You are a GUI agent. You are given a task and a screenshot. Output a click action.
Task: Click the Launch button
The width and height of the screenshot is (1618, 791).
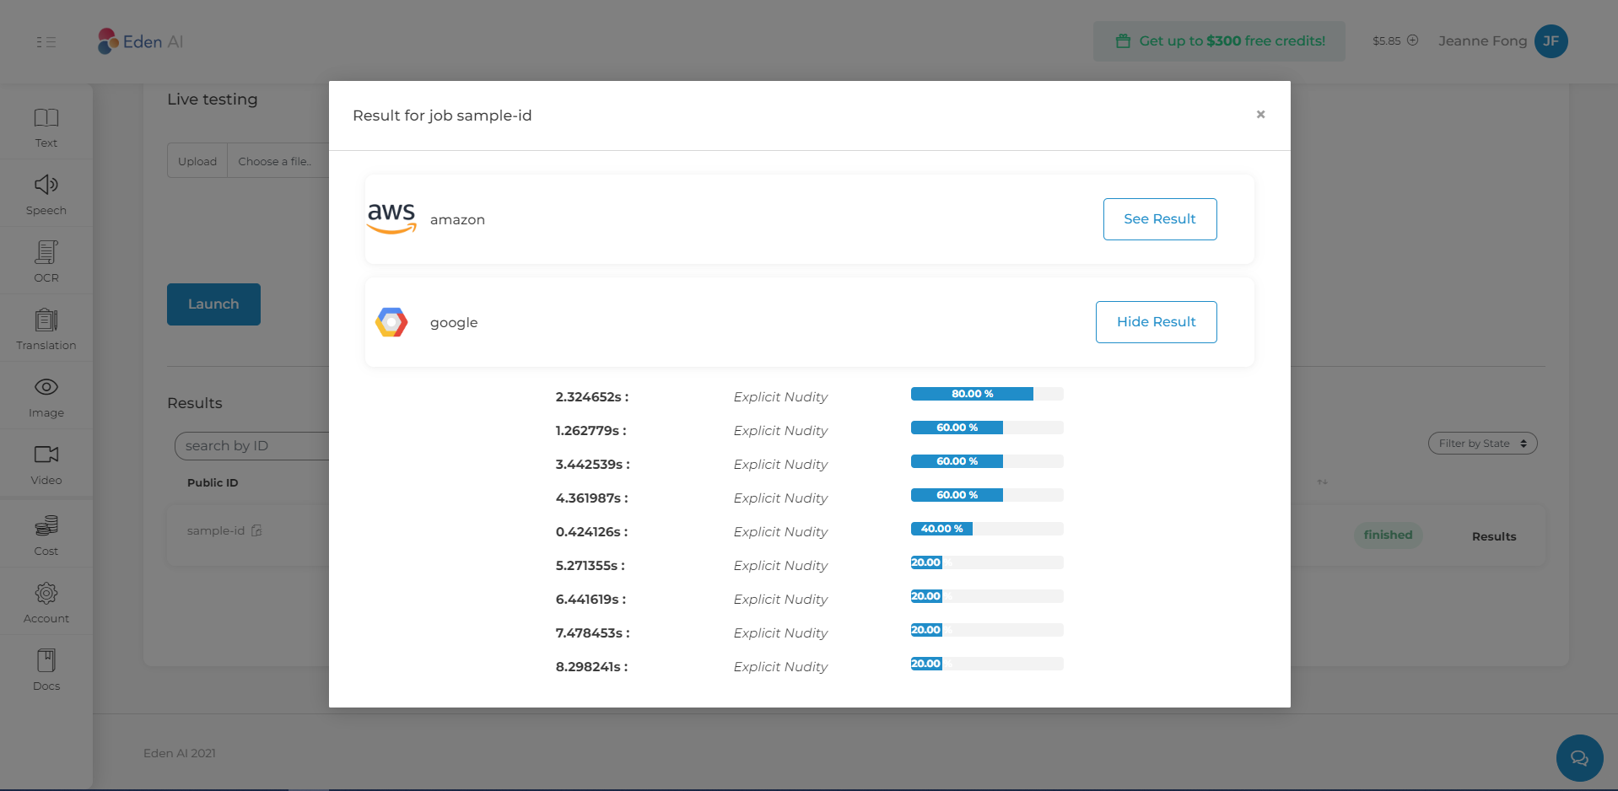point(213,304)
